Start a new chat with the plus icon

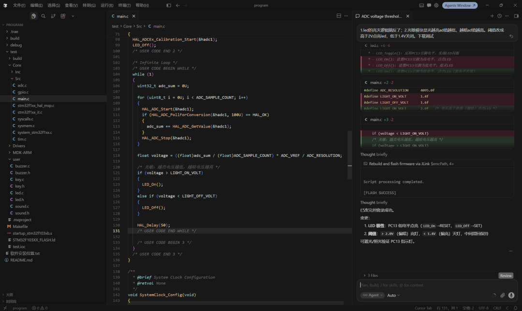pos(492,16)
